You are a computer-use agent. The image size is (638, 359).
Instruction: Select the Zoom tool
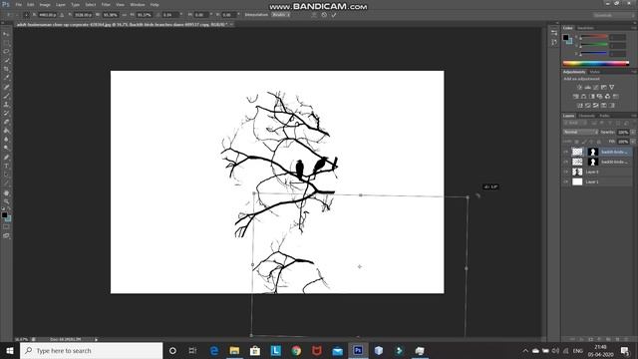pos(6,201)
